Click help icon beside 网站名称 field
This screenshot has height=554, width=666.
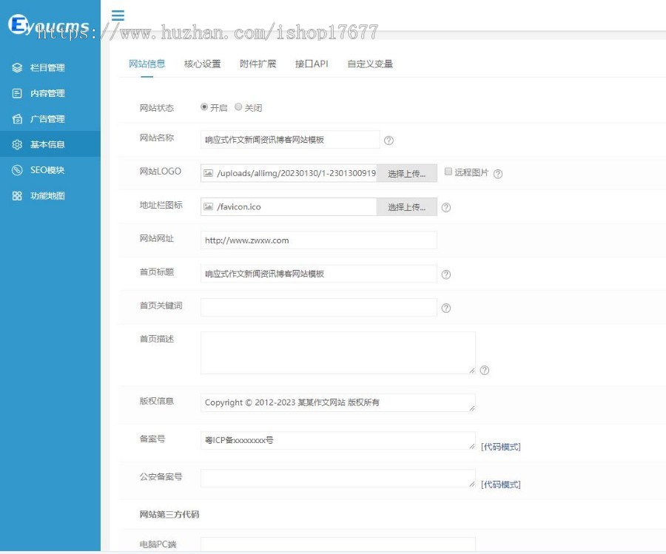tap(388, 141)
